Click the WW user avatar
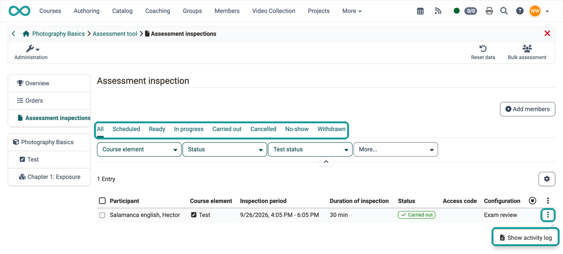This screenshot has height=254, width=563. point(535,11)
